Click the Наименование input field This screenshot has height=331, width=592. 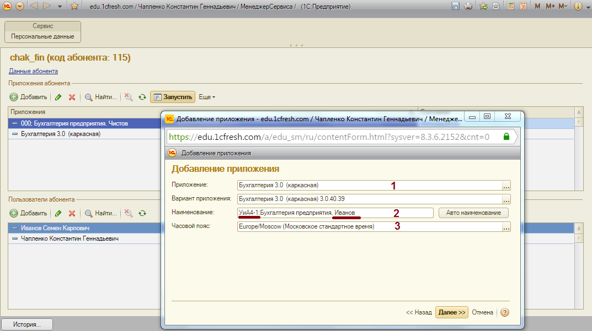pyautogui.click(x=335, y=213)
